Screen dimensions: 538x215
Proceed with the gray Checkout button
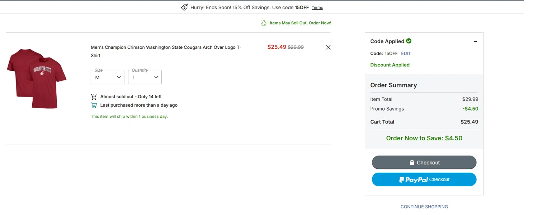pos(424,162)
